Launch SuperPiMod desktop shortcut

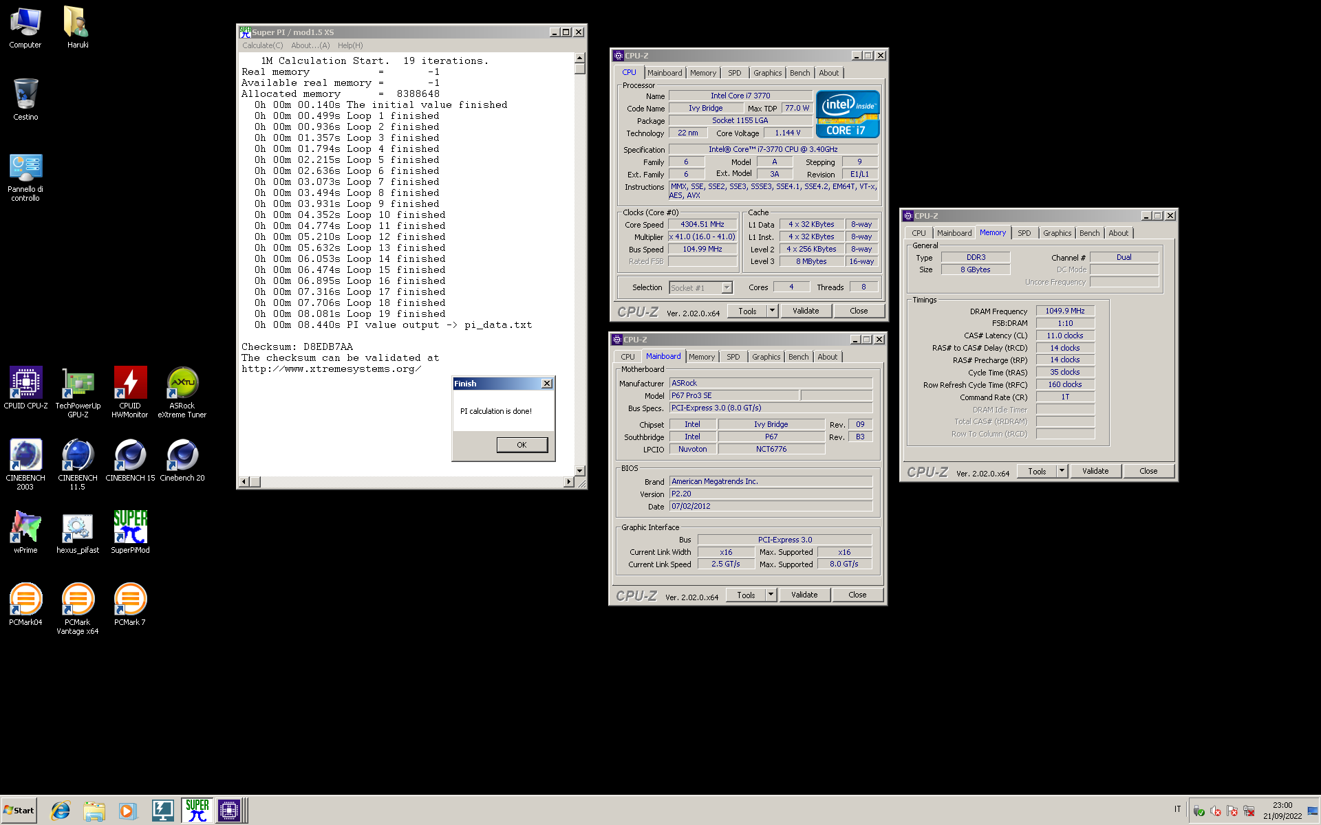(x=130, y=533)
